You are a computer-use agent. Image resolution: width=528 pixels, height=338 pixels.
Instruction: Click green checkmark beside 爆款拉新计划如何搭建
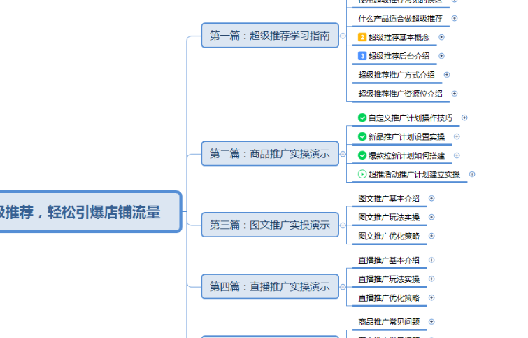point(362,155)
